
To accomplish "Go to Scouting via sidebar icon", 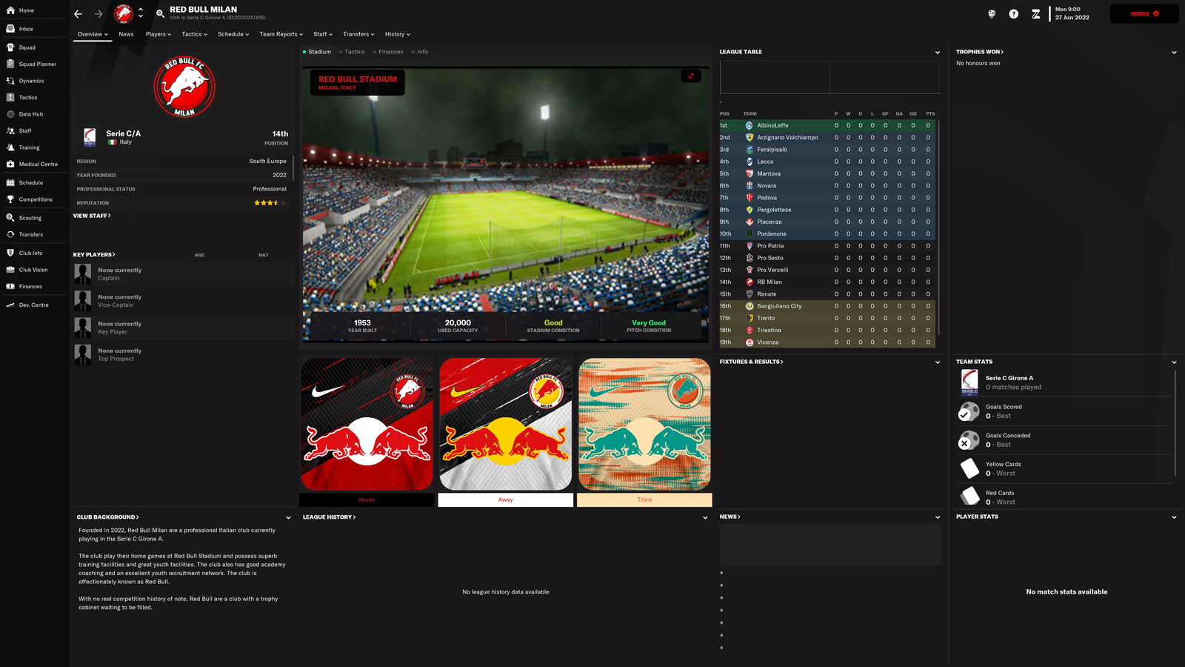I will pos(10,218).
